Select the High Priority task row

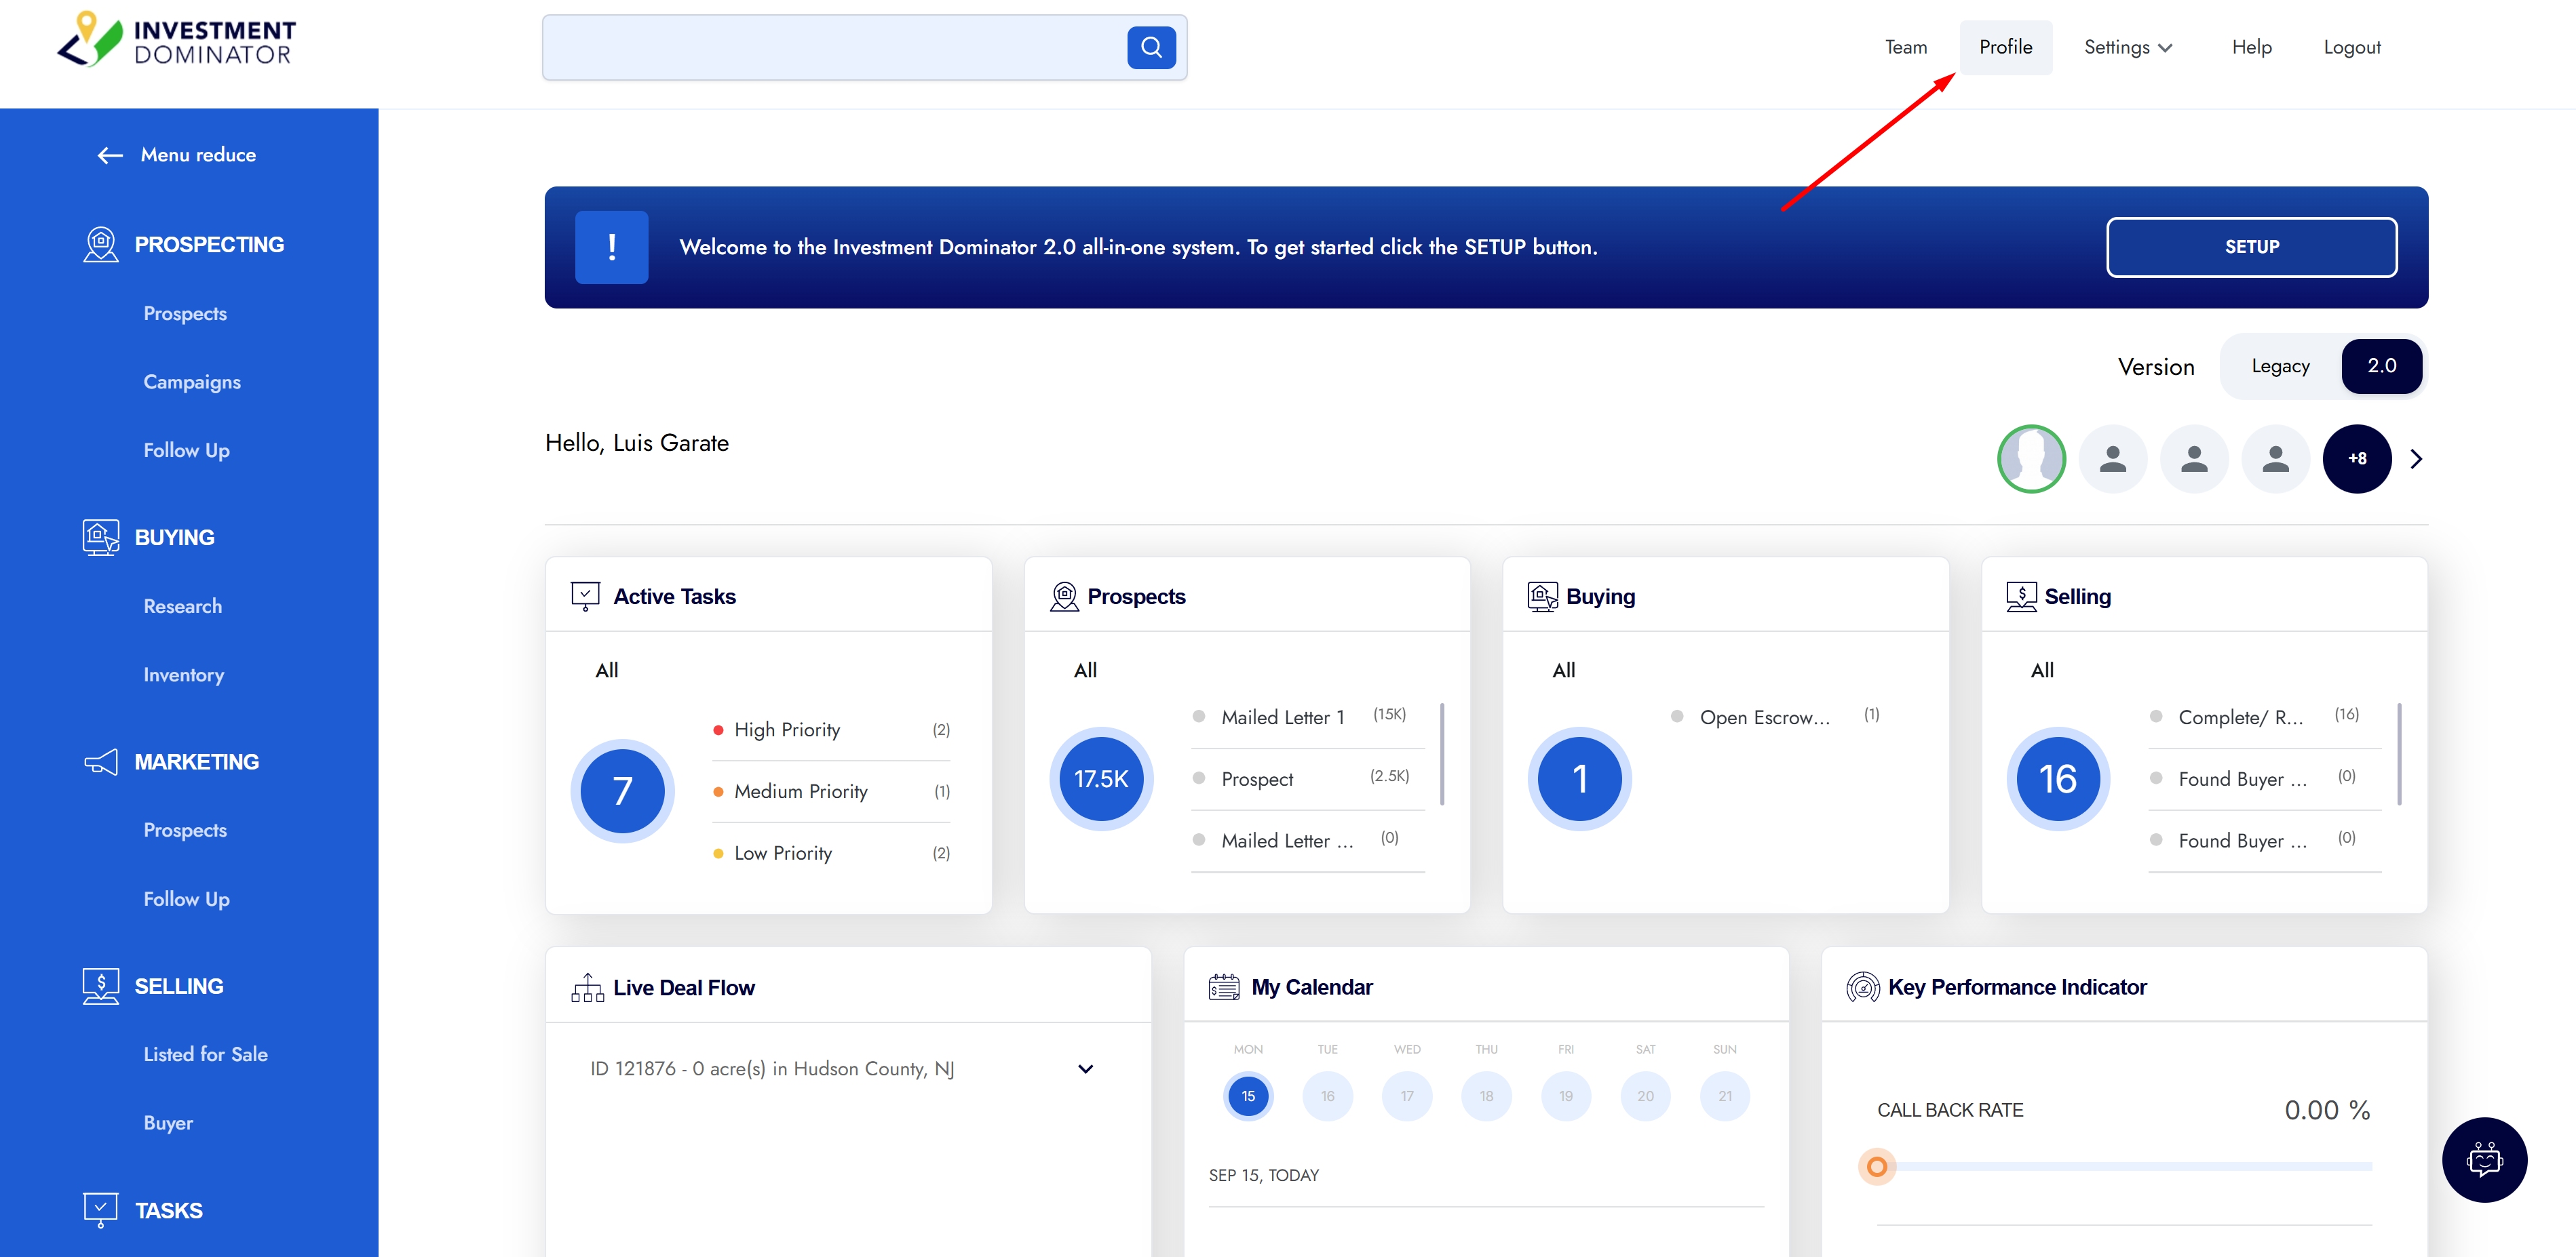point(830,730)
